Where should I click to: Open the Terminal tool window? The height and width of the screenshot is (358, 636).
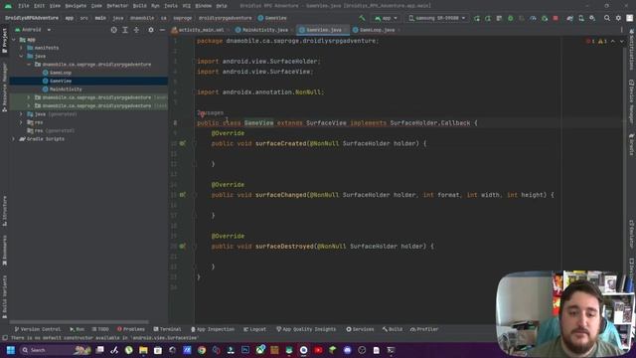pos(167,329)
